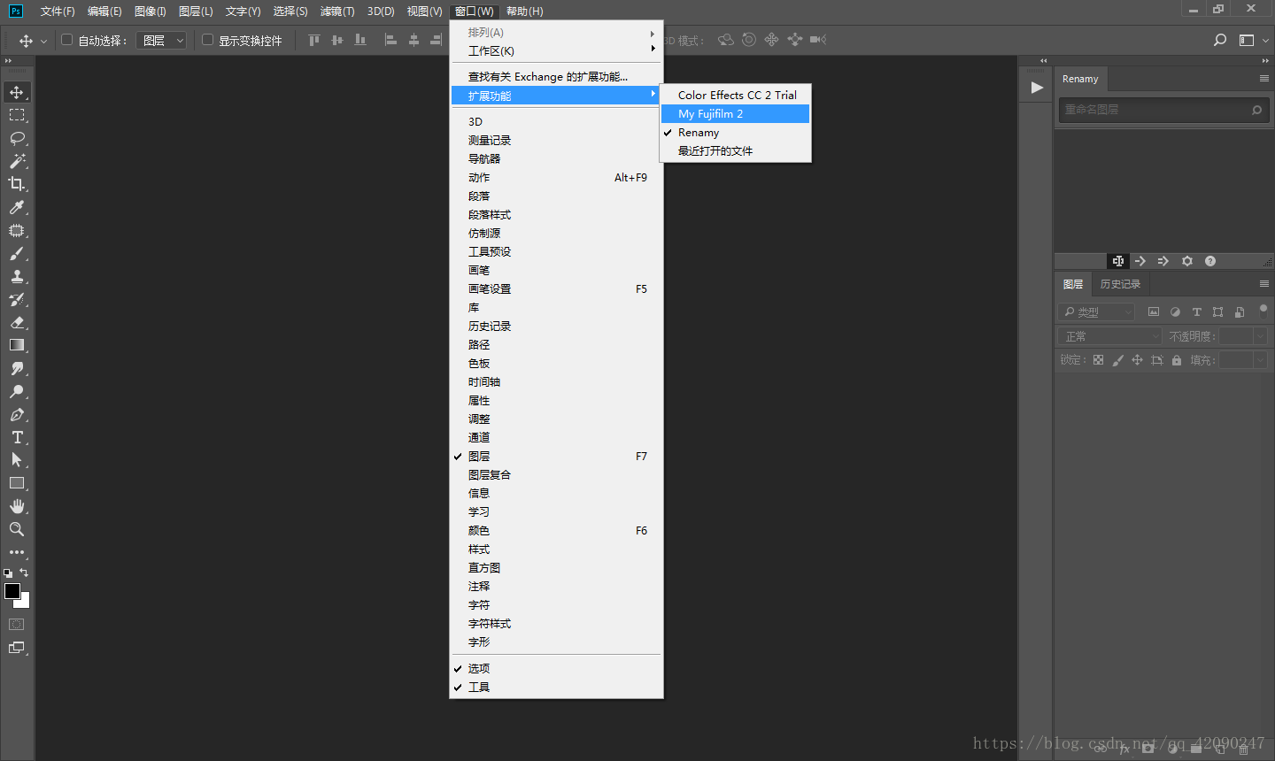Expand the 扩展功能 submenu

point(556,96)
